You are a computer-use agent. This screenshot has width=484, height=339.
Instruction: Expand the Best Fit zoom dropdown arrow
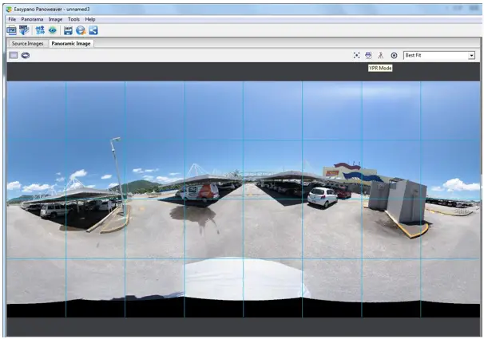471,56
